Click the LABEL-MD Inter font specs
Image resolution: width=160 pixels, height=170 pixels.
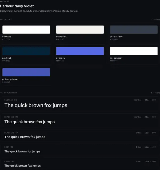(x=146, y=161)
